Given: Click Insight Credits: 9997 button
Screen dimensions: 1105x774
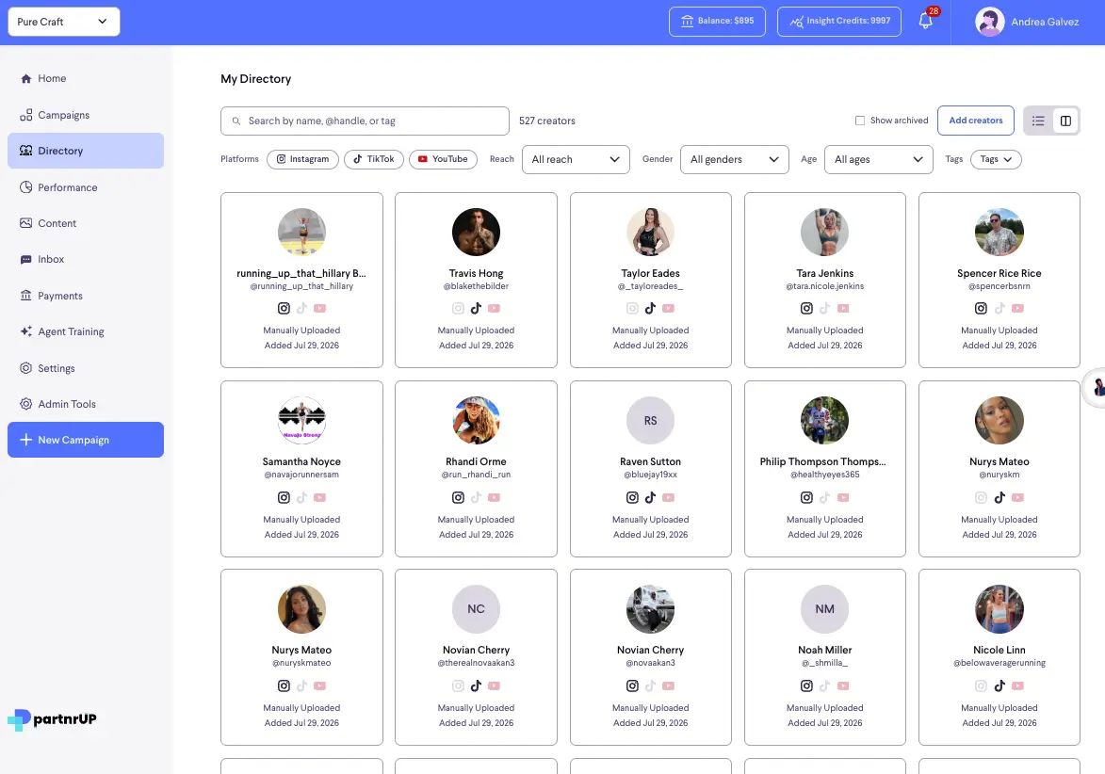Looking at the screenshot, I should point(838,21).
